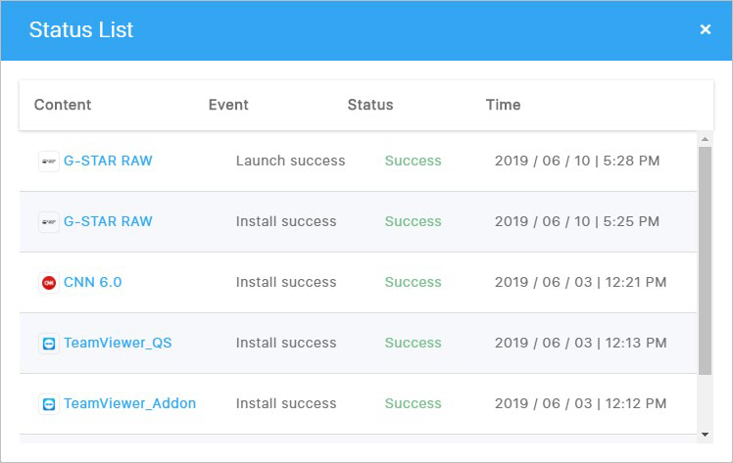Open the TeamViewer_QS link

(118, 343)
